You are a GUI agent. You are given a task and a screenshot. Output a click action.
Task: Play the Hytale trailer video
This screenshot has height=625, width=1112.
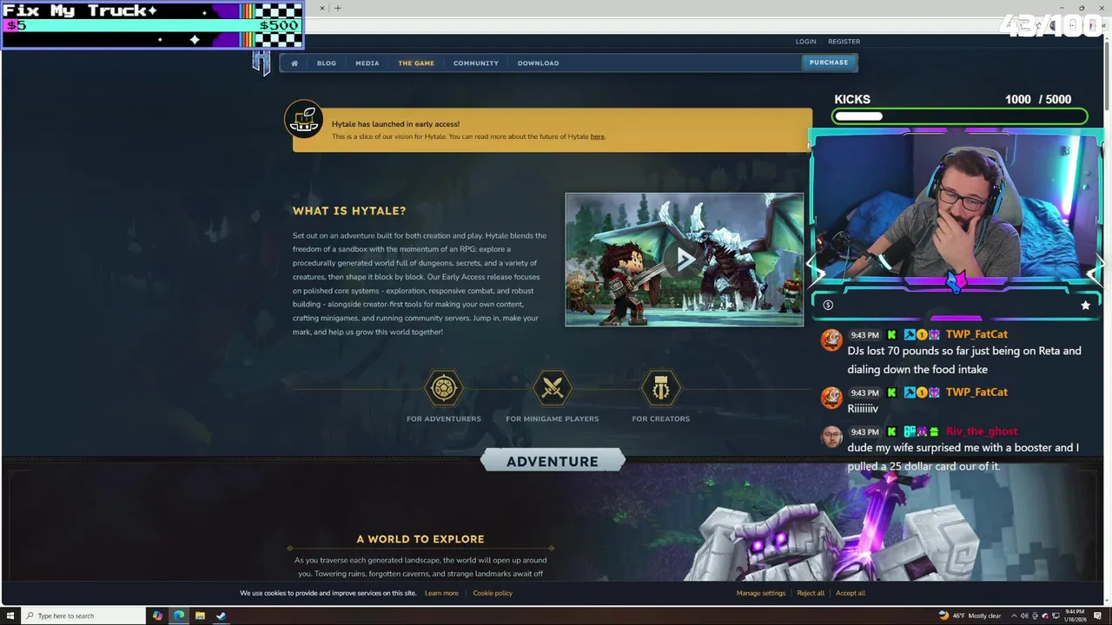[685, 259]
